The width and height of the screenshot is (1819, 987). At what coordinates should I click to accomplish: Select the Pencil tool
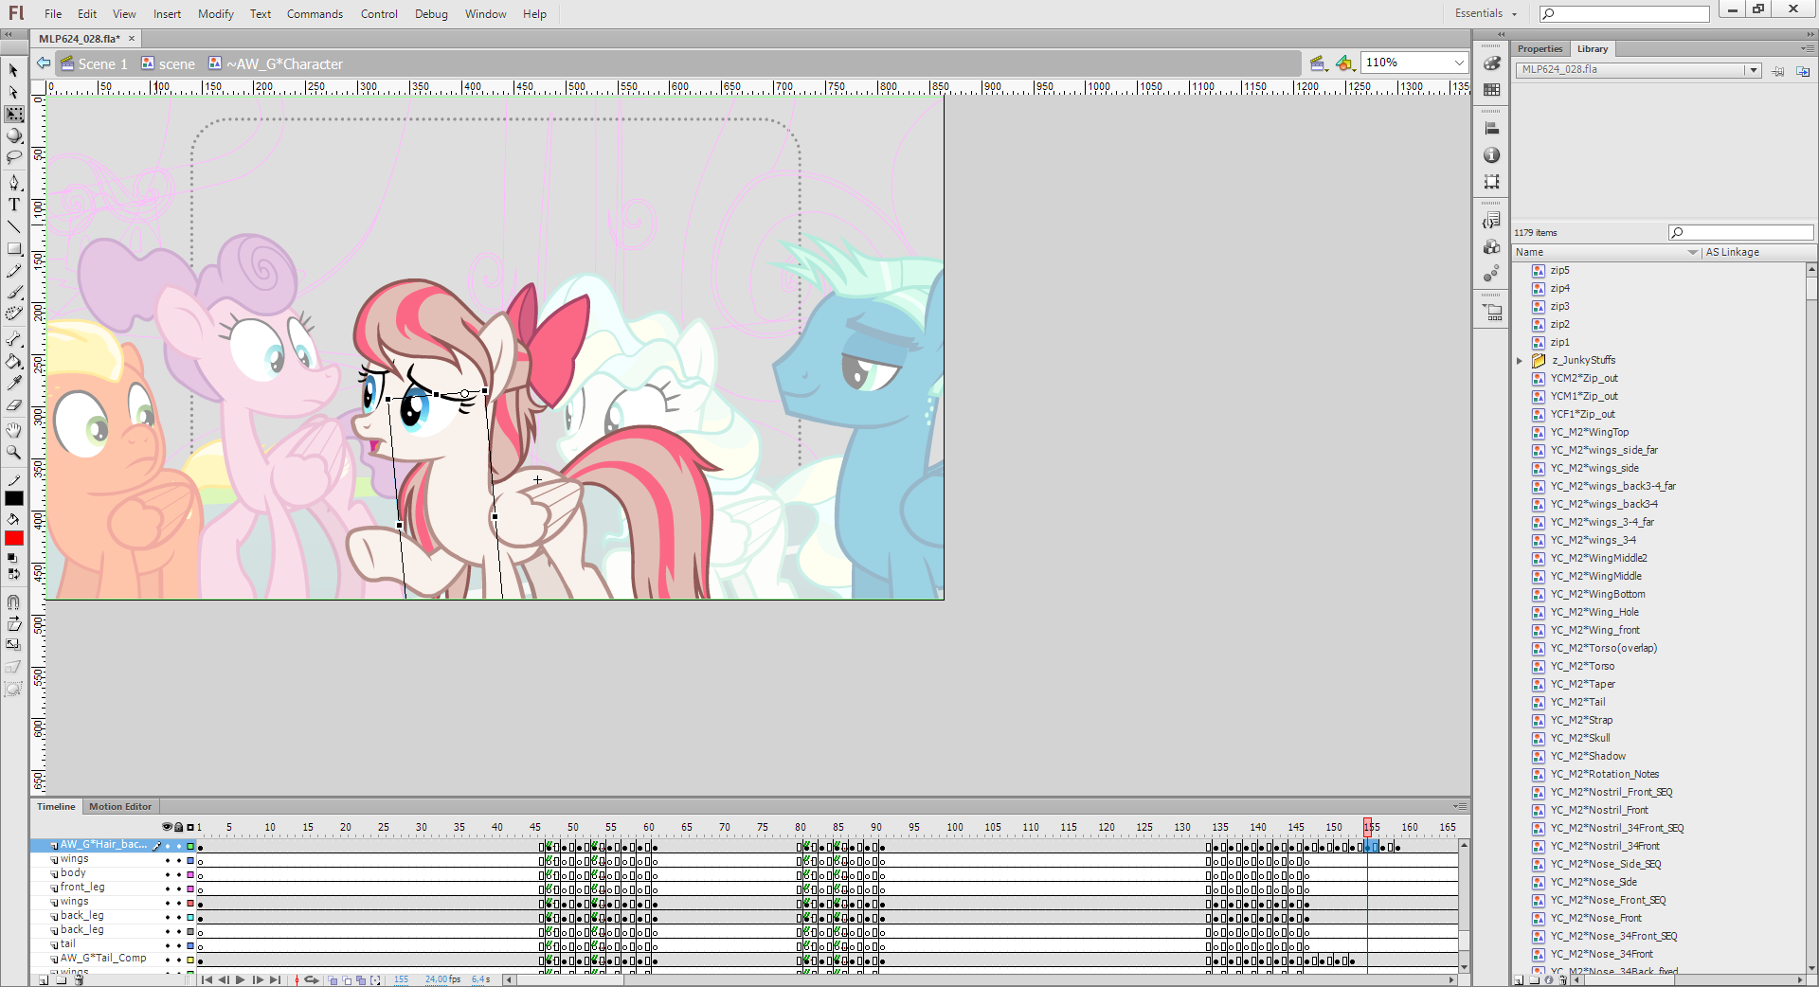[13, 271]
